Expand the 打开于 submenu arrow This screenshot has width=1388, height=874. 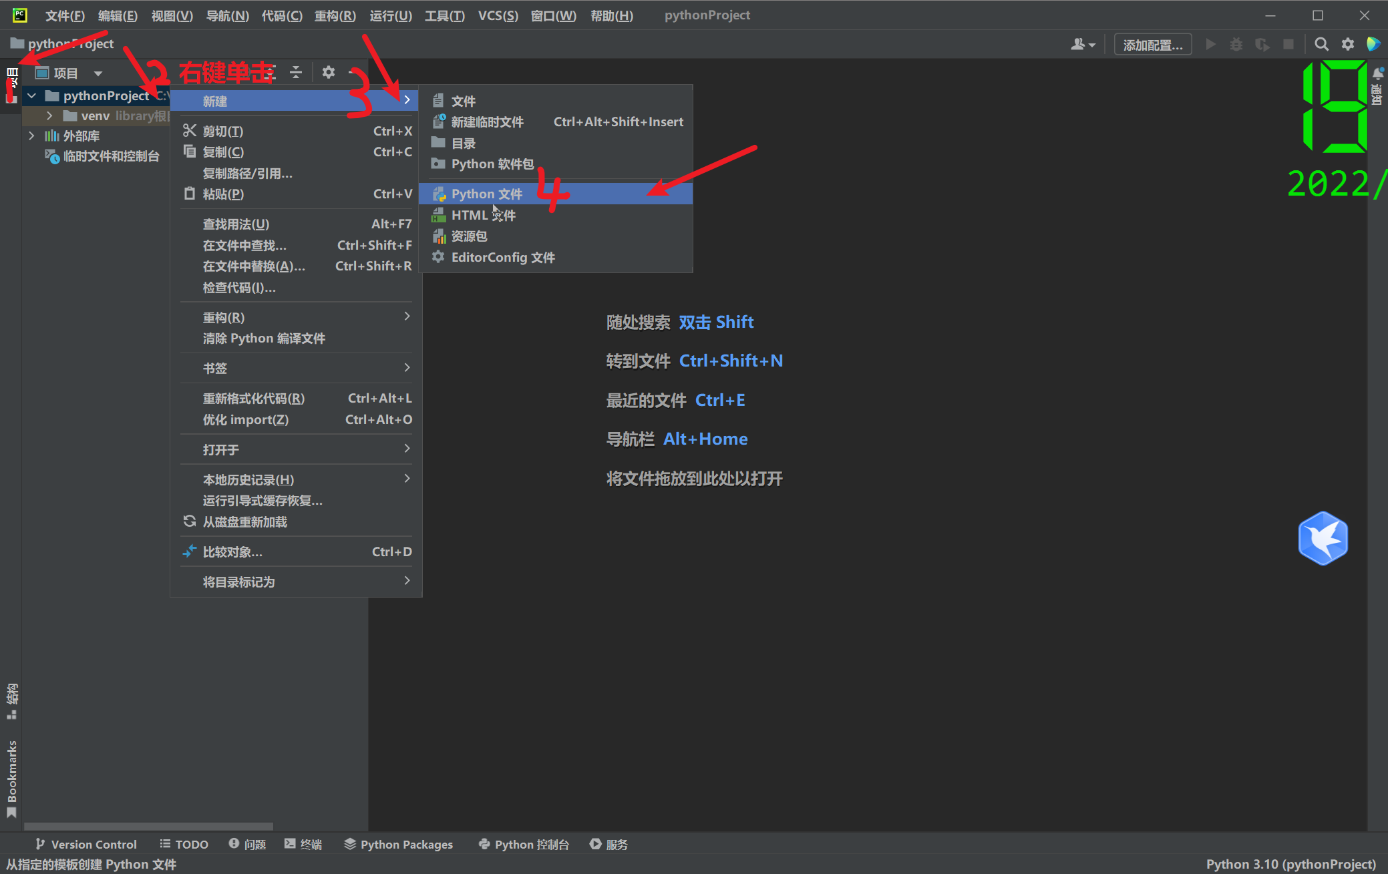point(407,449)
